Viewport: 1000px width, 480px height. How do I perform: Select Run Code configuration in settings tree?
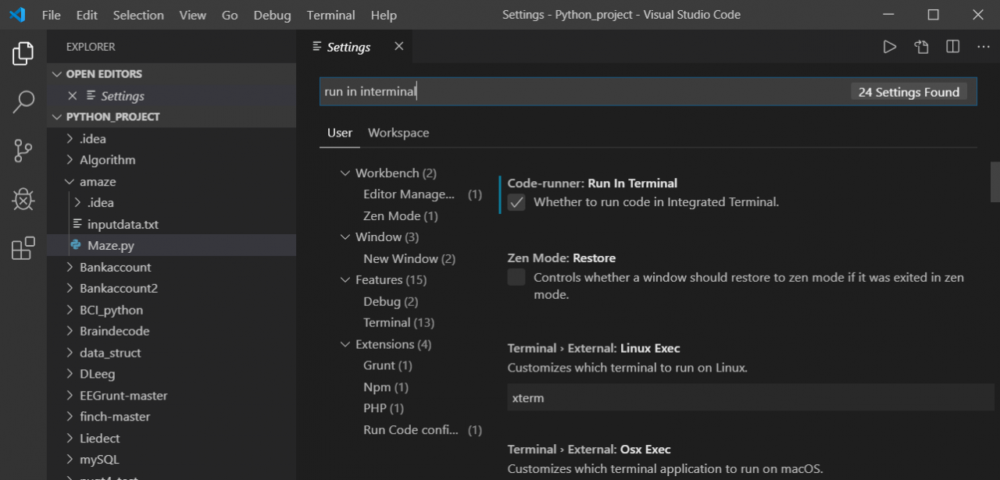[x=411, y=430]
